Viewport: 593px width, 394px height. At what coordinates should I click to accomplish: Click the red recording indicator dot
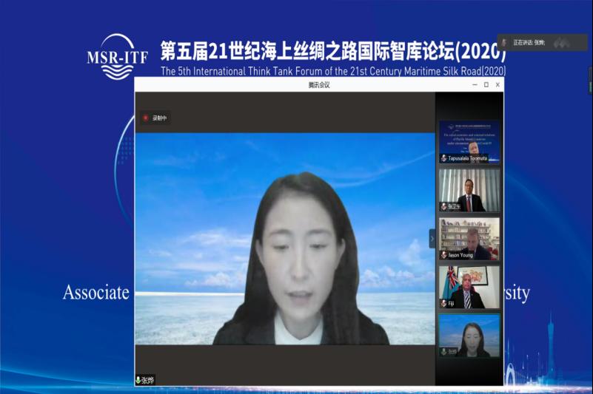pyautogui.click(x=146, y=118)
